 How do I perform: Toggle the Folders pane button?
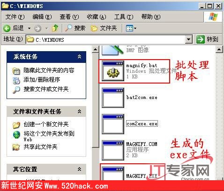pyautogui.click(x=104, y=28)
